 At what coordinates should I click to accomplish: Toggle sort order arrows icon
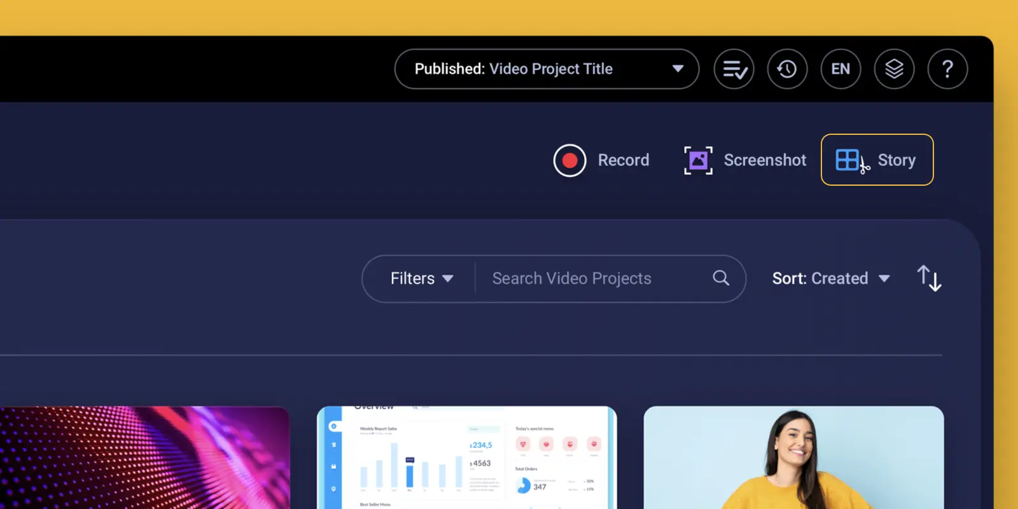929,278
